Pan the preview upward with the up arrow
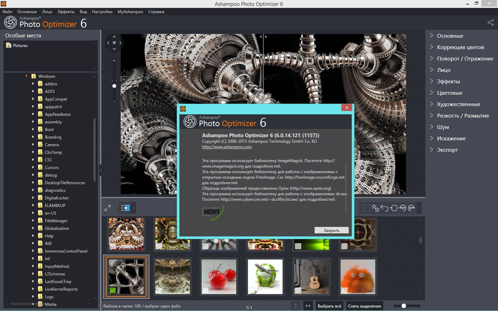This screenshot has width=498, height=311. 114,37
